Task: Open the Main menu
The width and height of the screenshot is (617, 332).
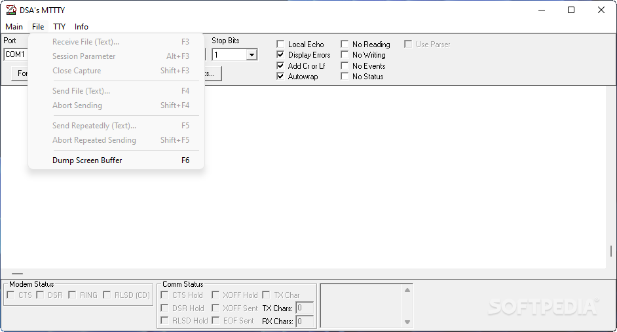Action: tap(14, 27)
